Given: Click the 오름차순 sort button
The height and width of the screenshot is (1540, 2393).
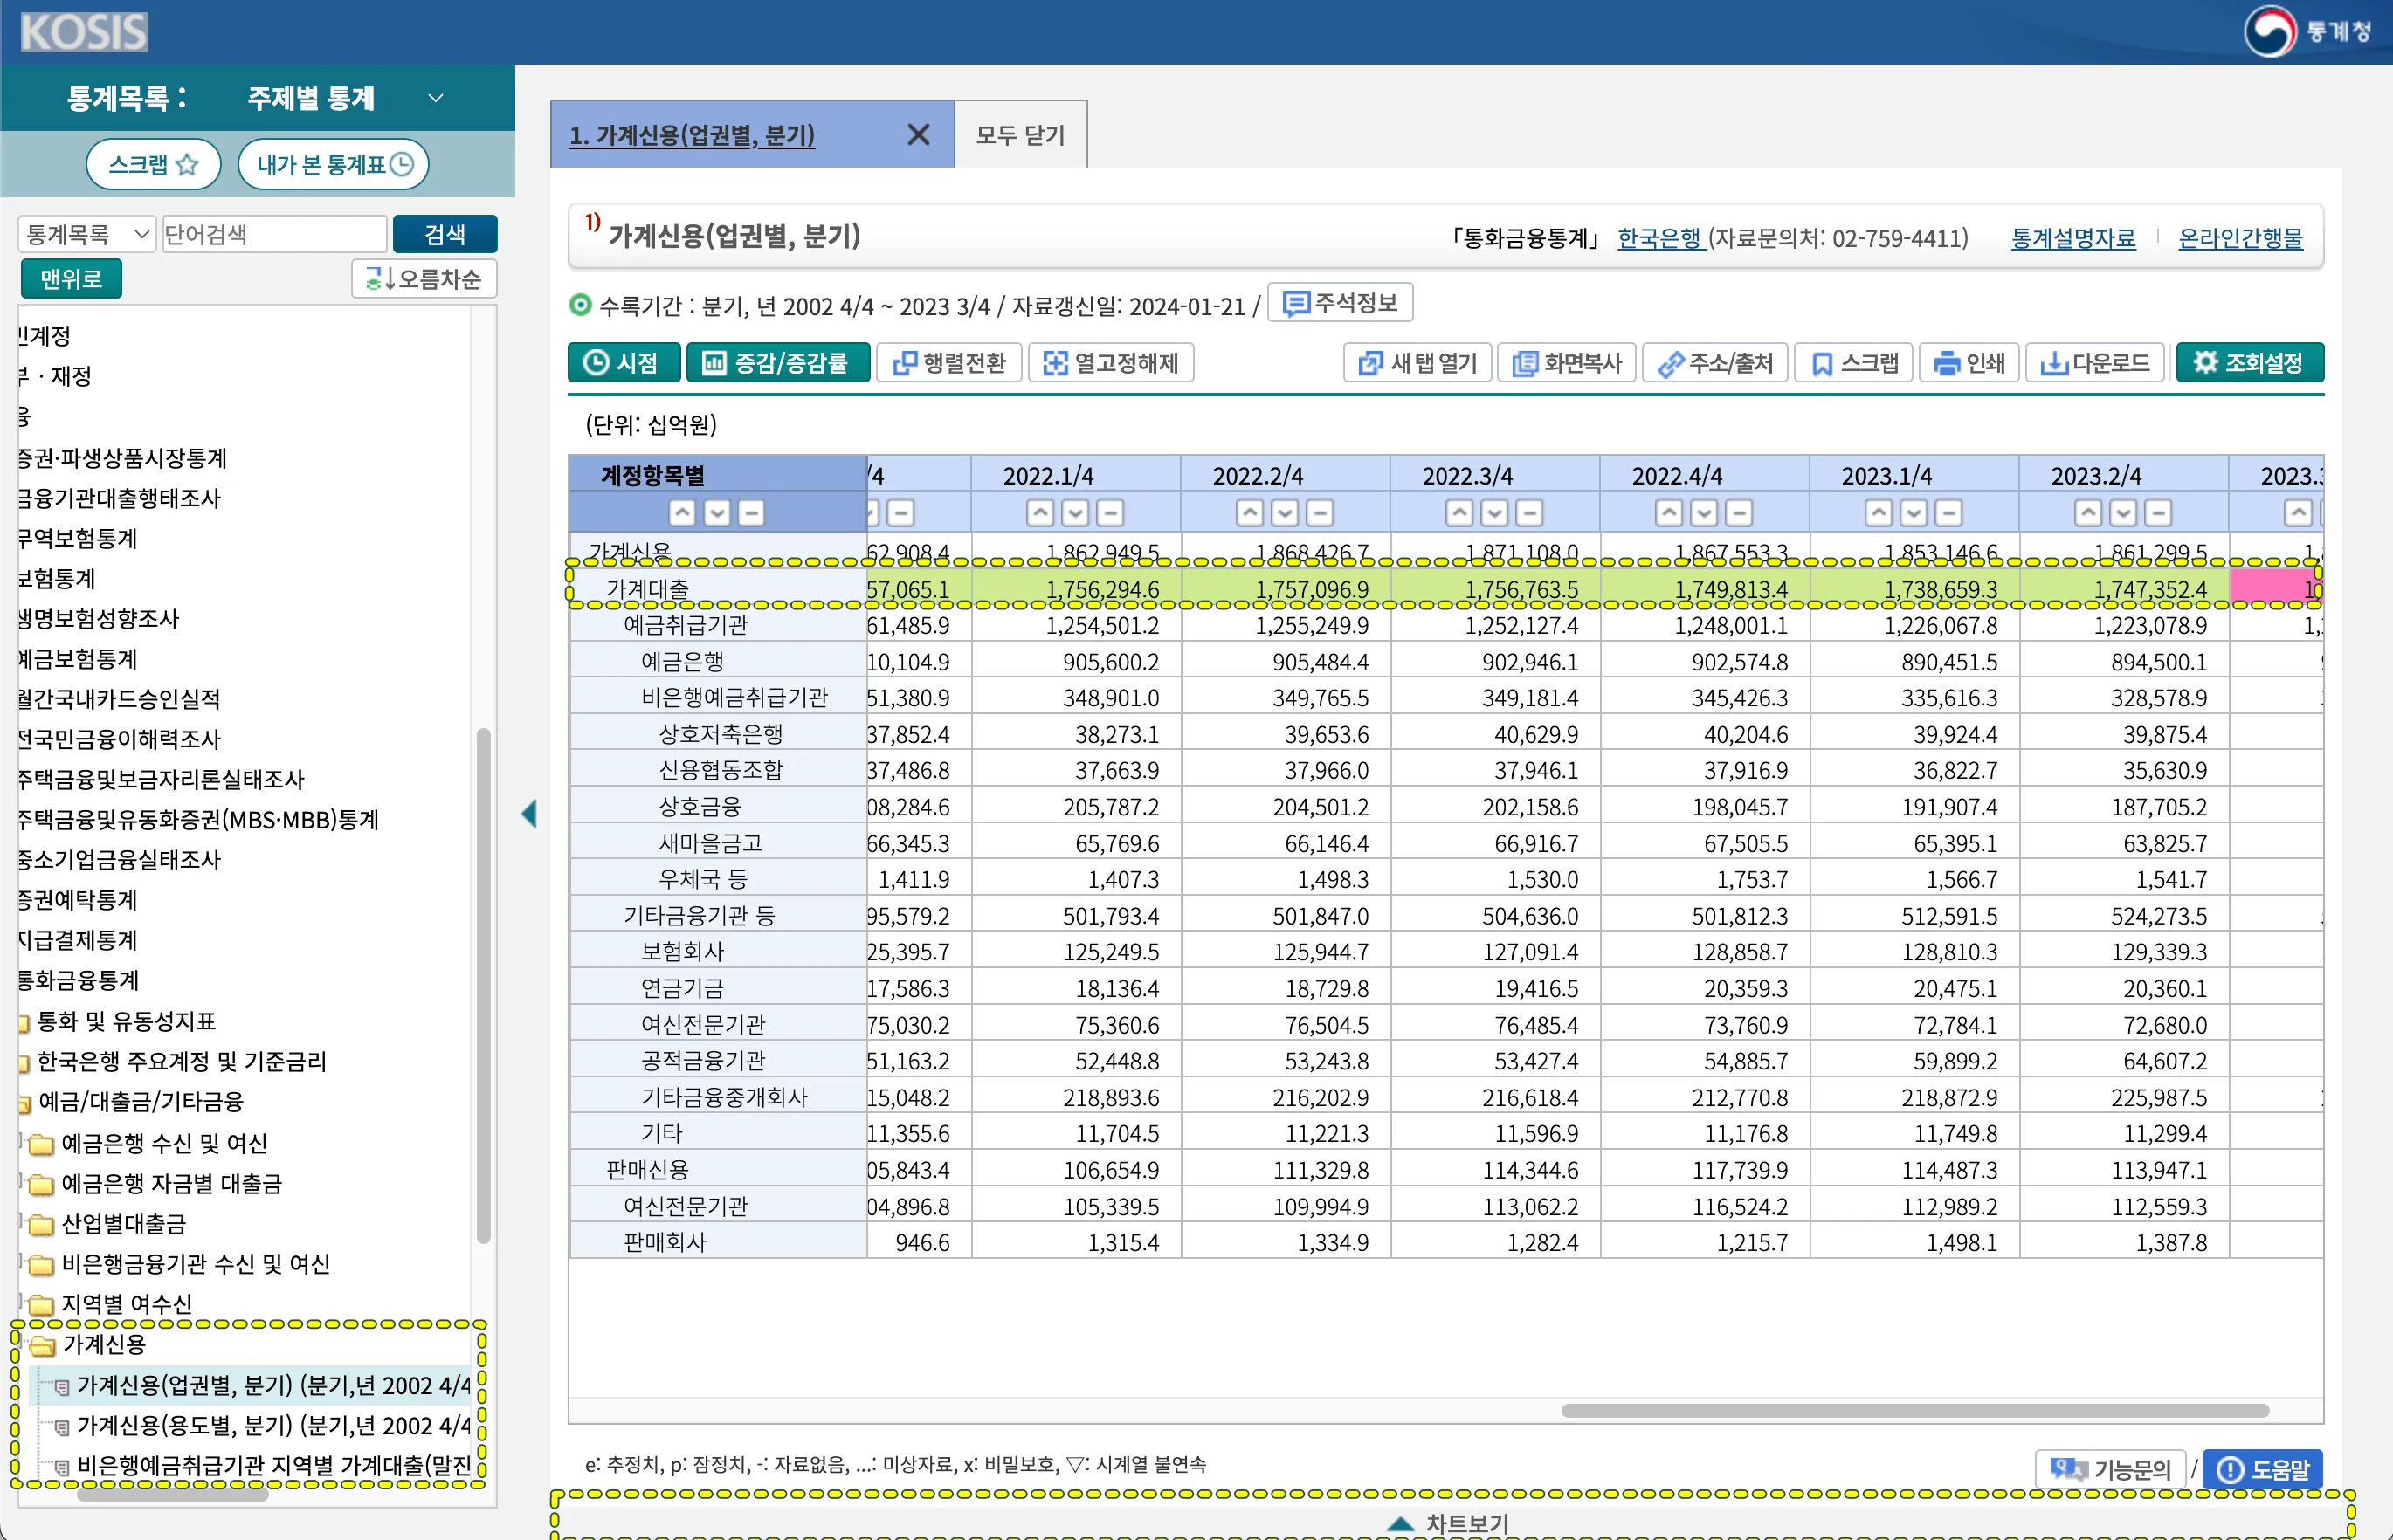Looking at the screenshot, I should point(424,278).
